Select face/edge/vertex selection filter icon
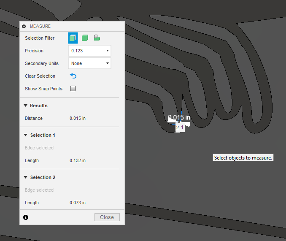Viewport: 286px width, 241px height. click(x=73, y=38)
